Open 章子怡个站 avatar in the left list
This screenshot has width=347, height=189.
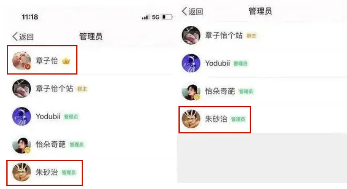tap(21, 88)
